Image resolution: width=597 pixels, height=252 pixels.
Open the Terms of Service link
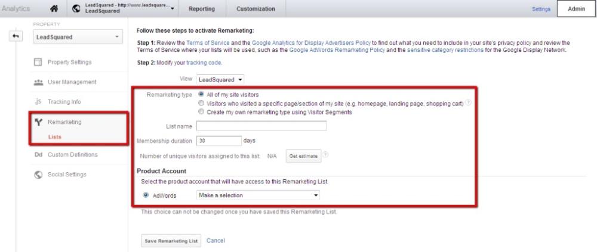pos(208,42)
